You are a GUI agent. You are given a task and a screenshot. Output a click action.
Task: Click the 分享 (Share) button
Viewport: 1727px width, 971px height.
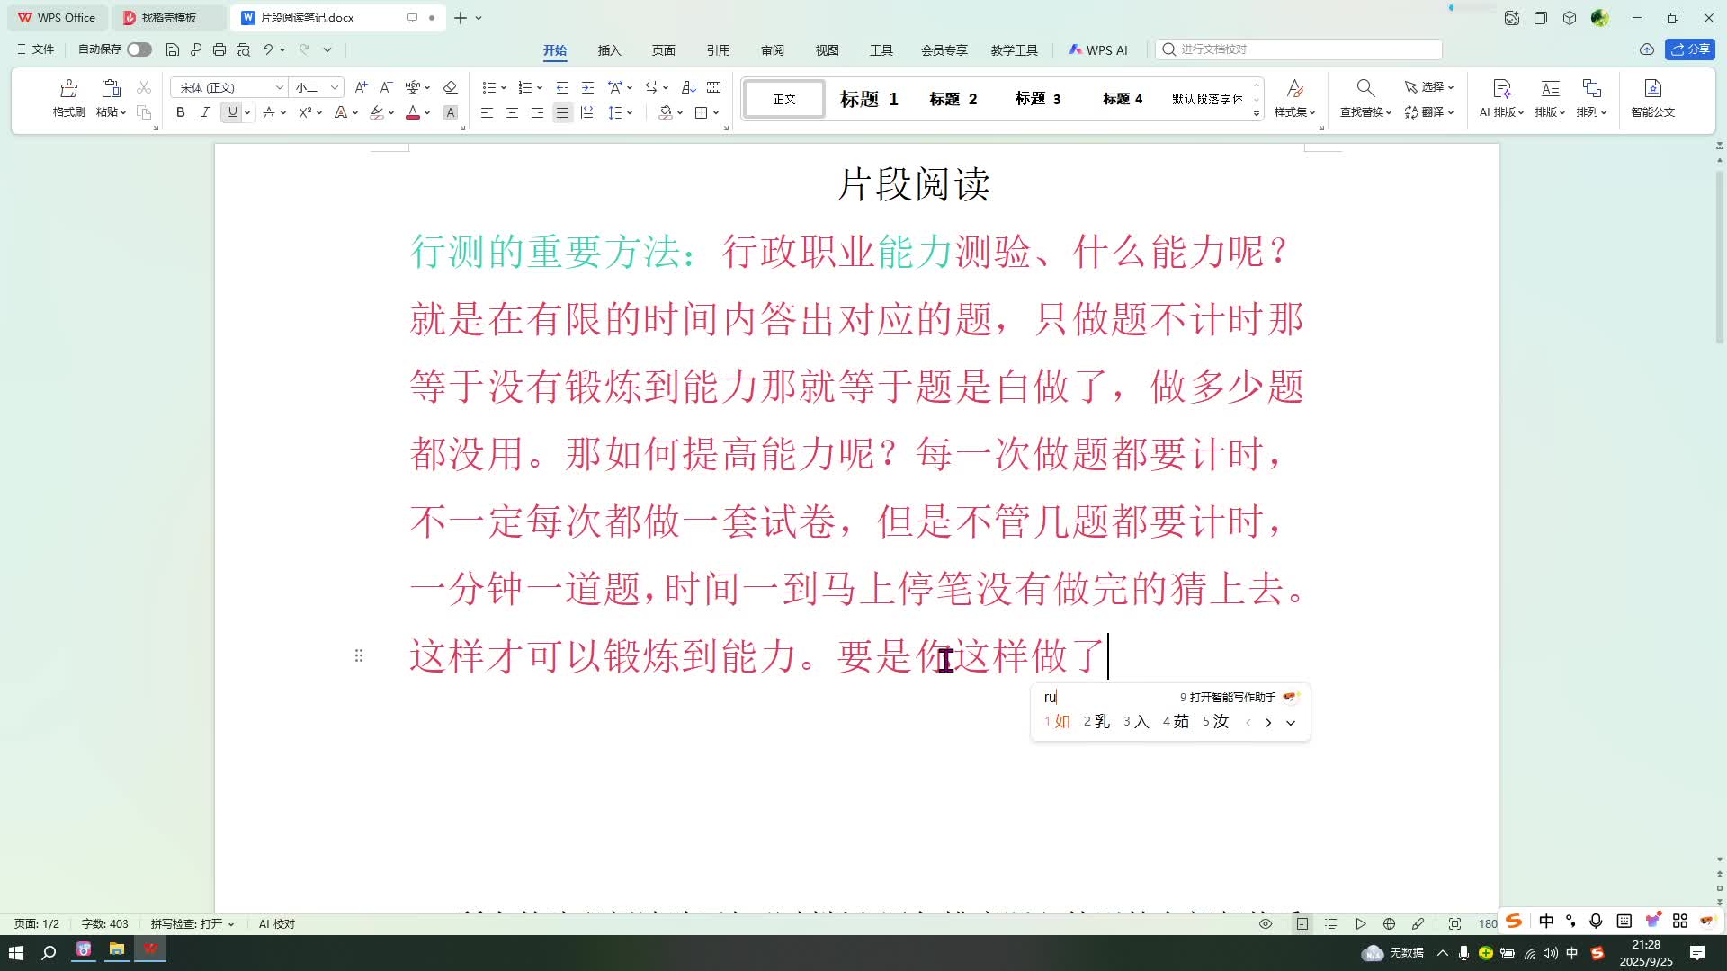pyautogui.click(x=1691, y=49)
